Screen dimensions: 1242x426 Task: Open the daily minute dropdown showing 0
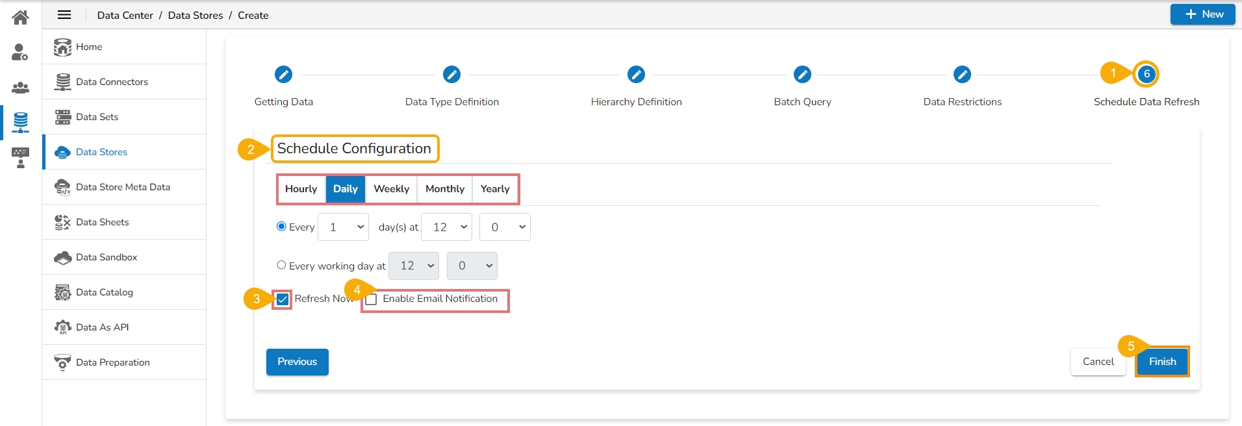(505, 227)
